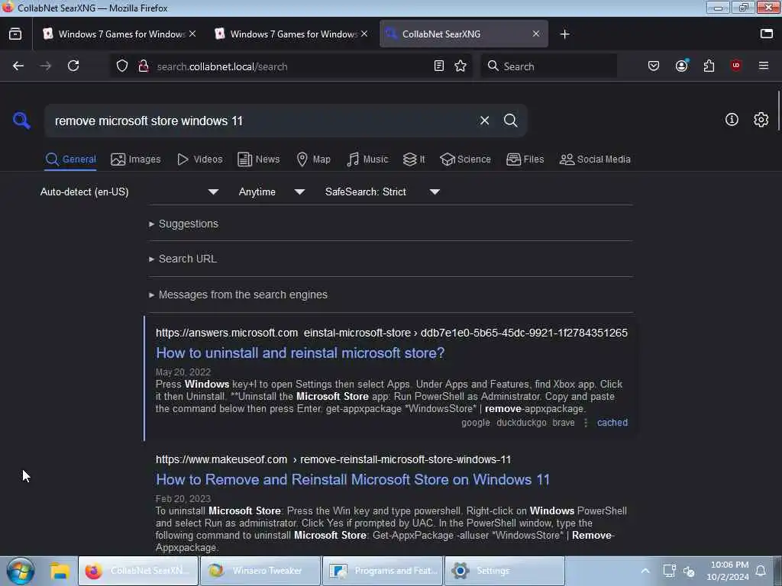Open Firefox tab overview (list all tabs) icon
This screenshot has width=782, height=586.
[15, 34]
